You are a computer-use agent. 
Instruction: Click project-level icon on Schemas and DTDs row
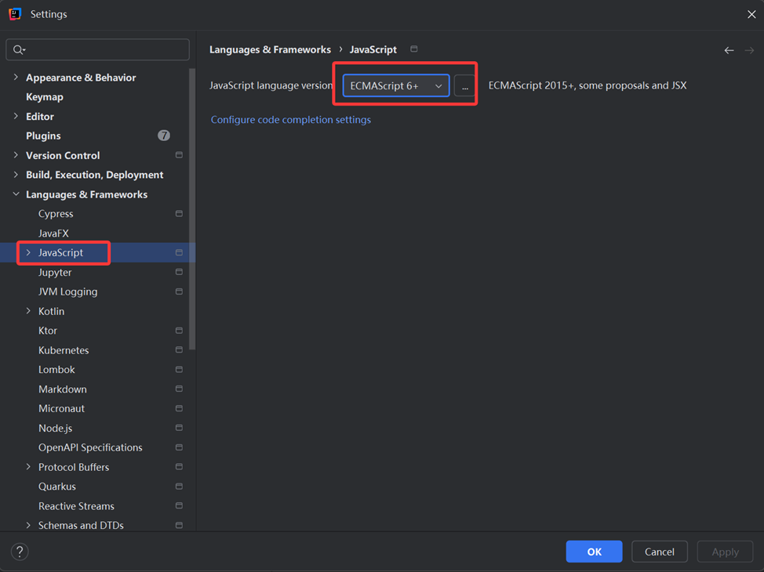179,525
